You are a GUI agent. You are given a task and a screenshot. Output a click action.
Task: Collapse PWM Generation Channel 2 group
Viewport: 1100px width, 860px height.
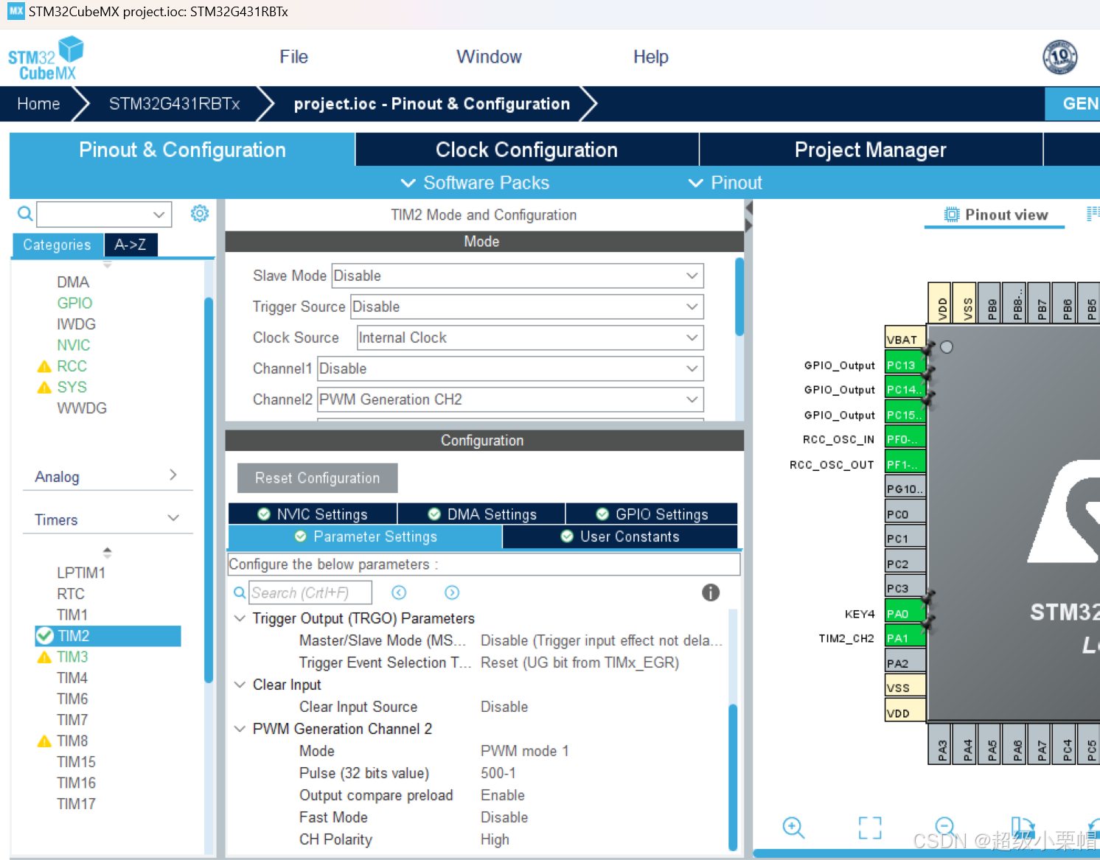coord(240,729)
